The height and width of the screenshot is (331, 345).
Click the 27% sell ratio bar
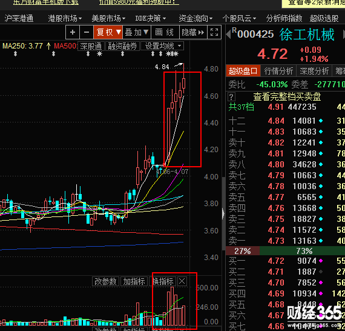tap(243, 251)
